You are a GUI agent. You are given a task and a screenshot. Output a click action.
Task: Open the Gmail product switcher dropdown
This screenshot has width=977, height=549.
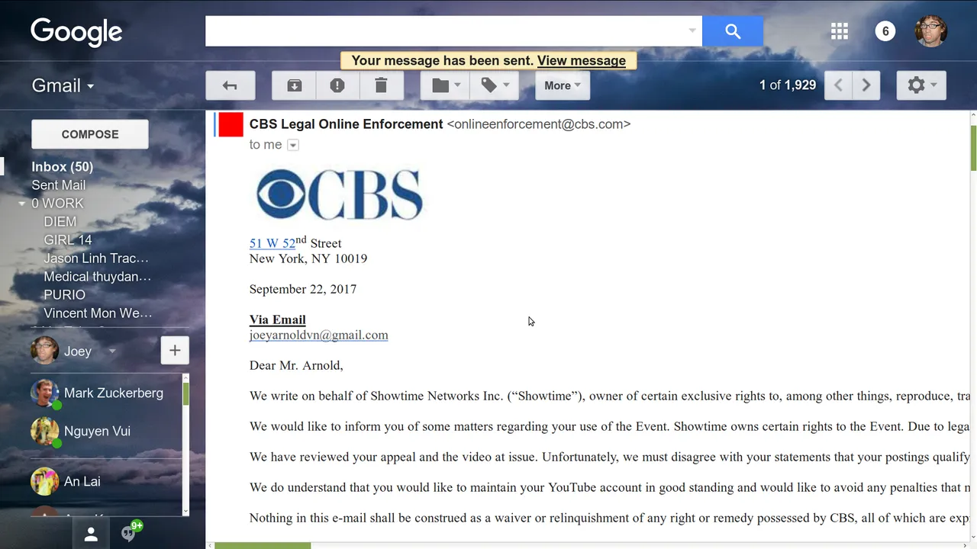[x=63, y=85]
